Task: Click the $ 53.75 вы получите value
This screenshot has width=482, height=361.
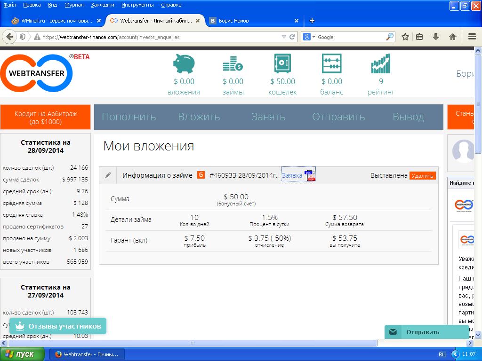Action: (x=345, y=238)
